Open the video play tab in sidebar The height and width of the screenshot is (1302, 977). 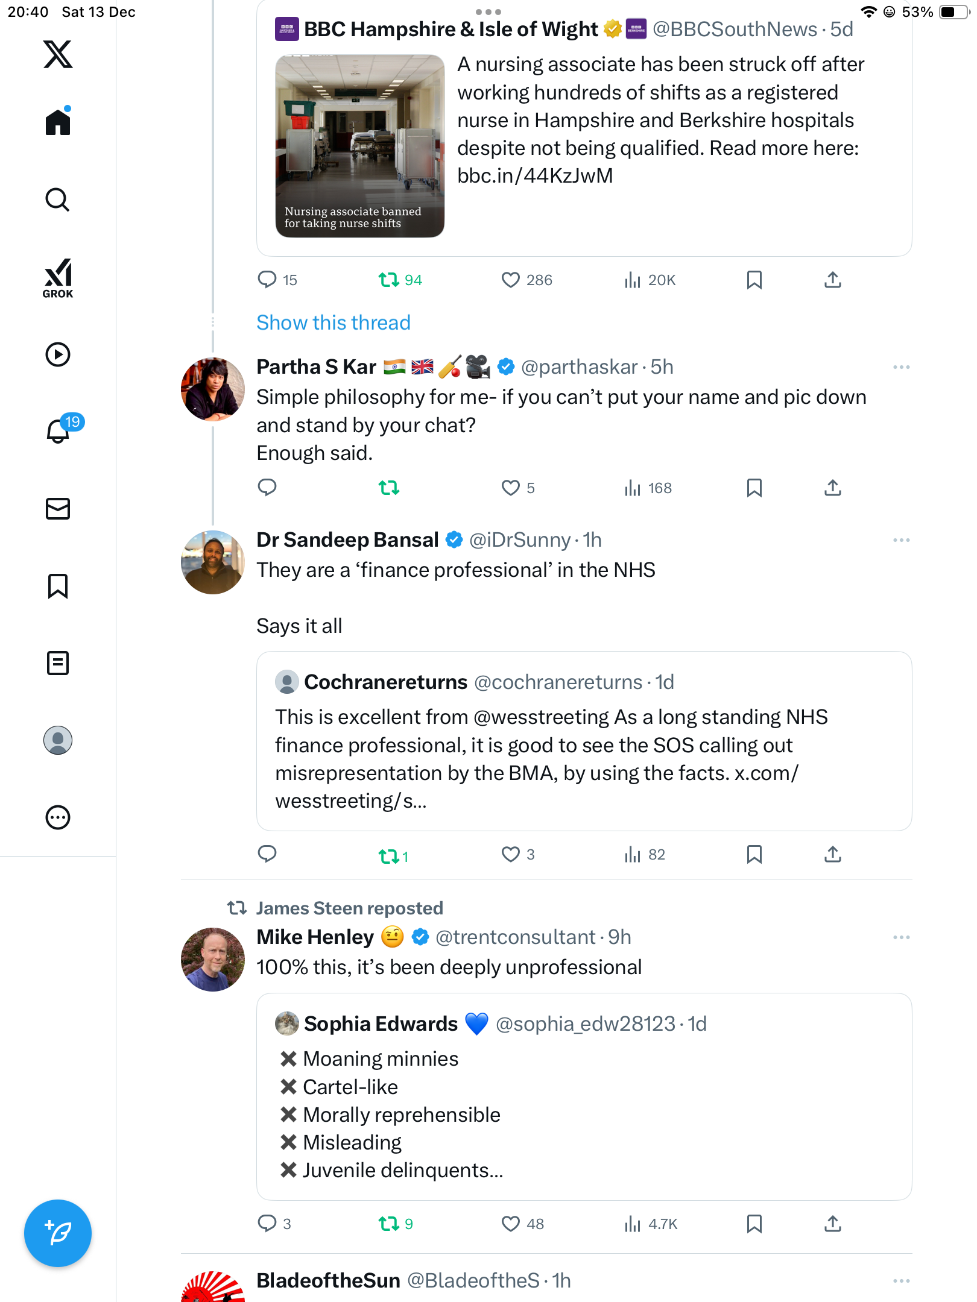click(58, 354)
